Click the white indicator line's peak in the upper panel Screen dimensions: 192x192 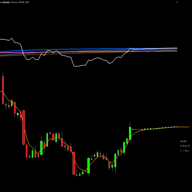point(12,38)
